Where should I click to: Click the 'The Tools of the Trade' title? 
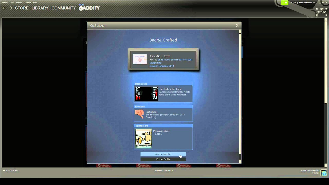point(170,89)
